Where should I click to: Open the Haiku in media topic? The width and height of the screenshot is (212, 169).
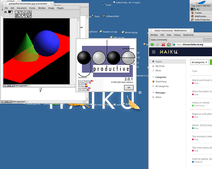[201, 102]
